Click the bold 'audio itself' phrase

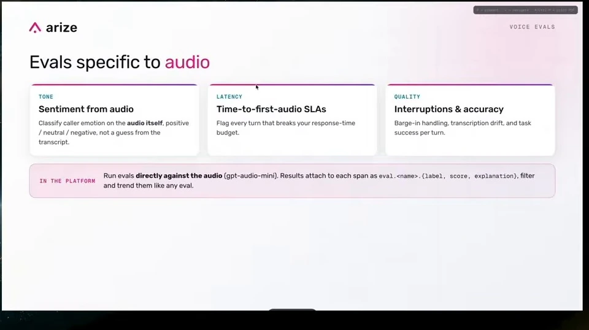tap(145, 123)
